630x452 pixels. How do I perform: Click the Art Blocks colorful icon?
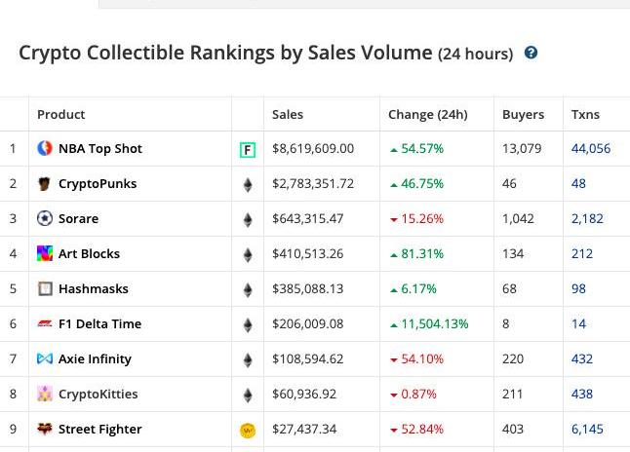[x=45, y=254]
